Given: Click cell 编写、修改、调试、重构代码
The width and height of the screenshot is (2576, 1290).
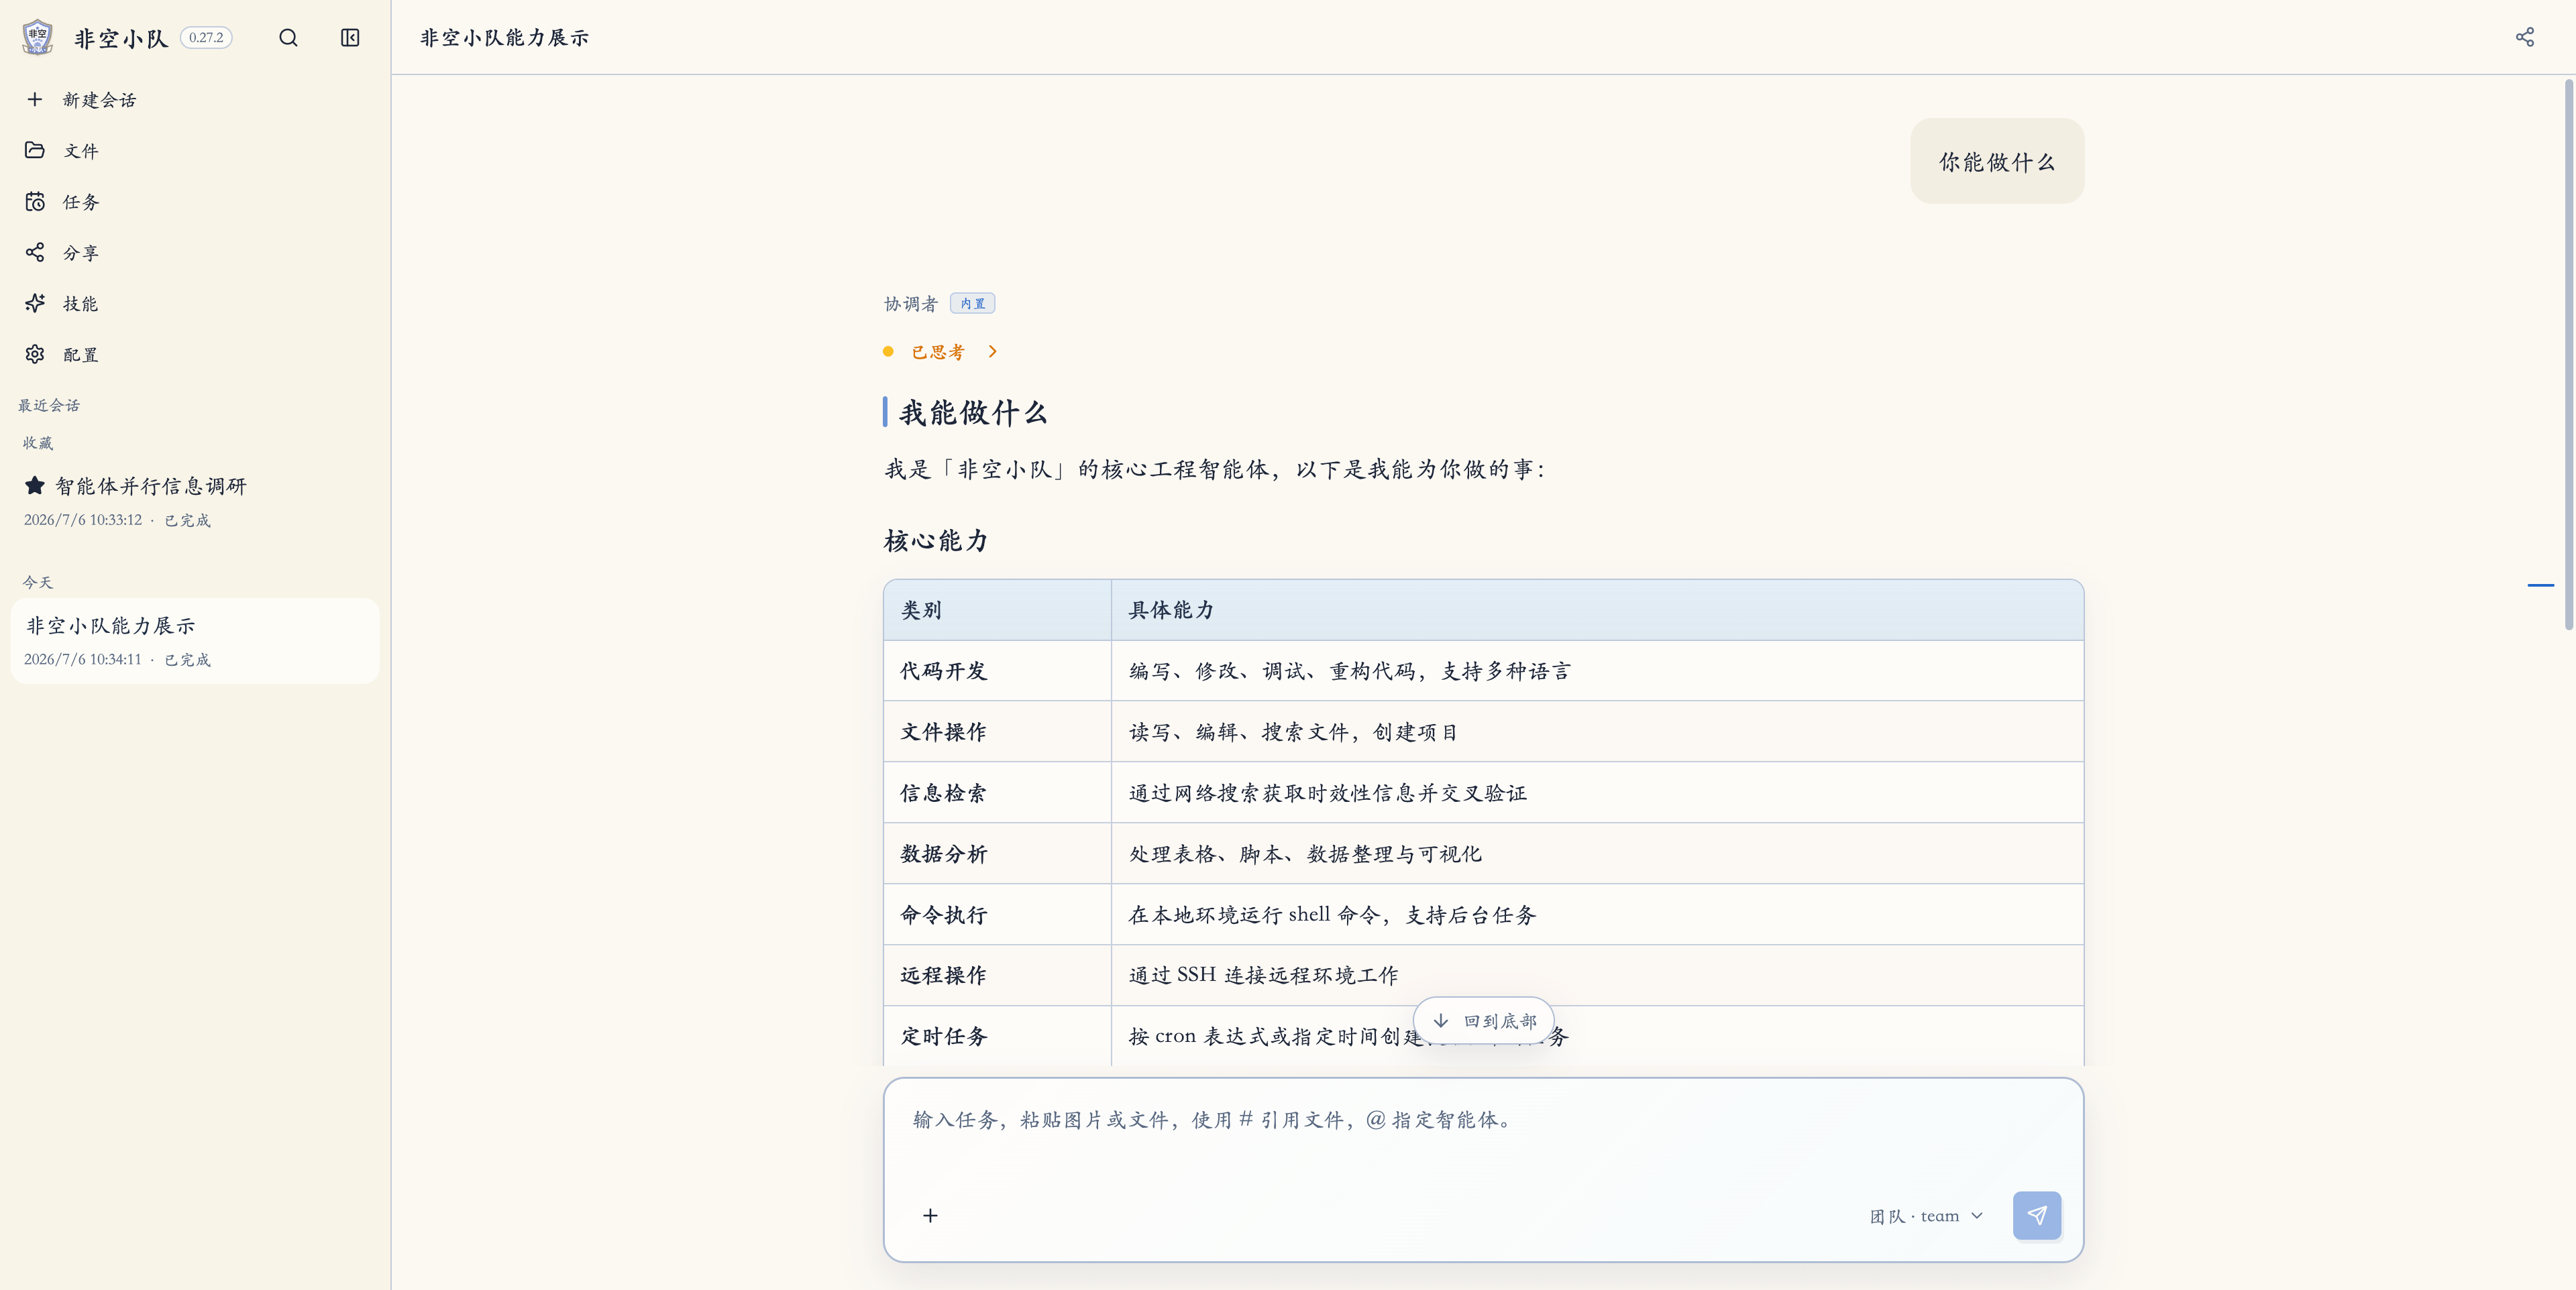Looking at the screenshot, I should point(1597,670).
